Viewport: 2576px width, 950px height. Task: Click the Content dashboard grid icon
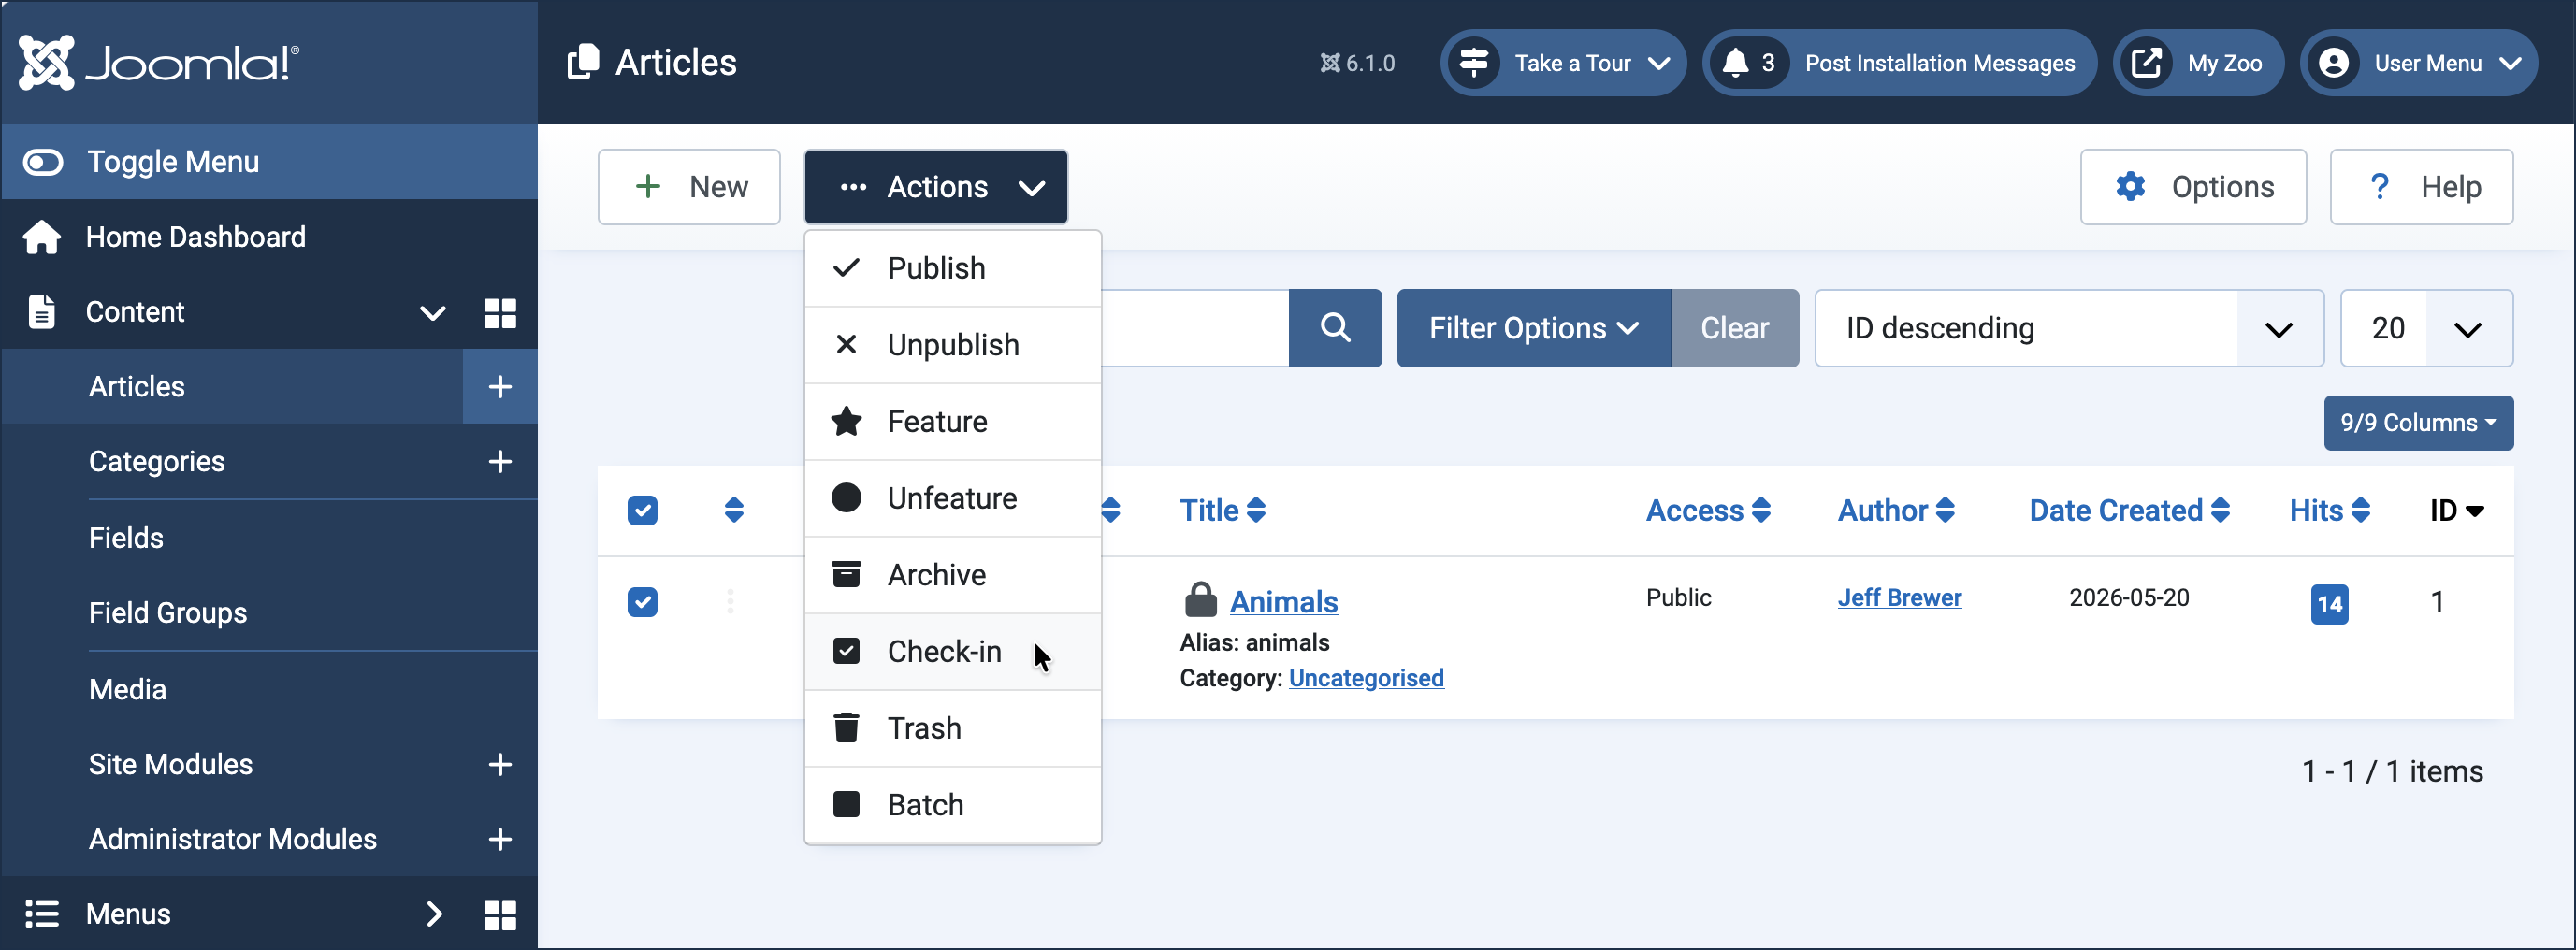click(500, 312)
